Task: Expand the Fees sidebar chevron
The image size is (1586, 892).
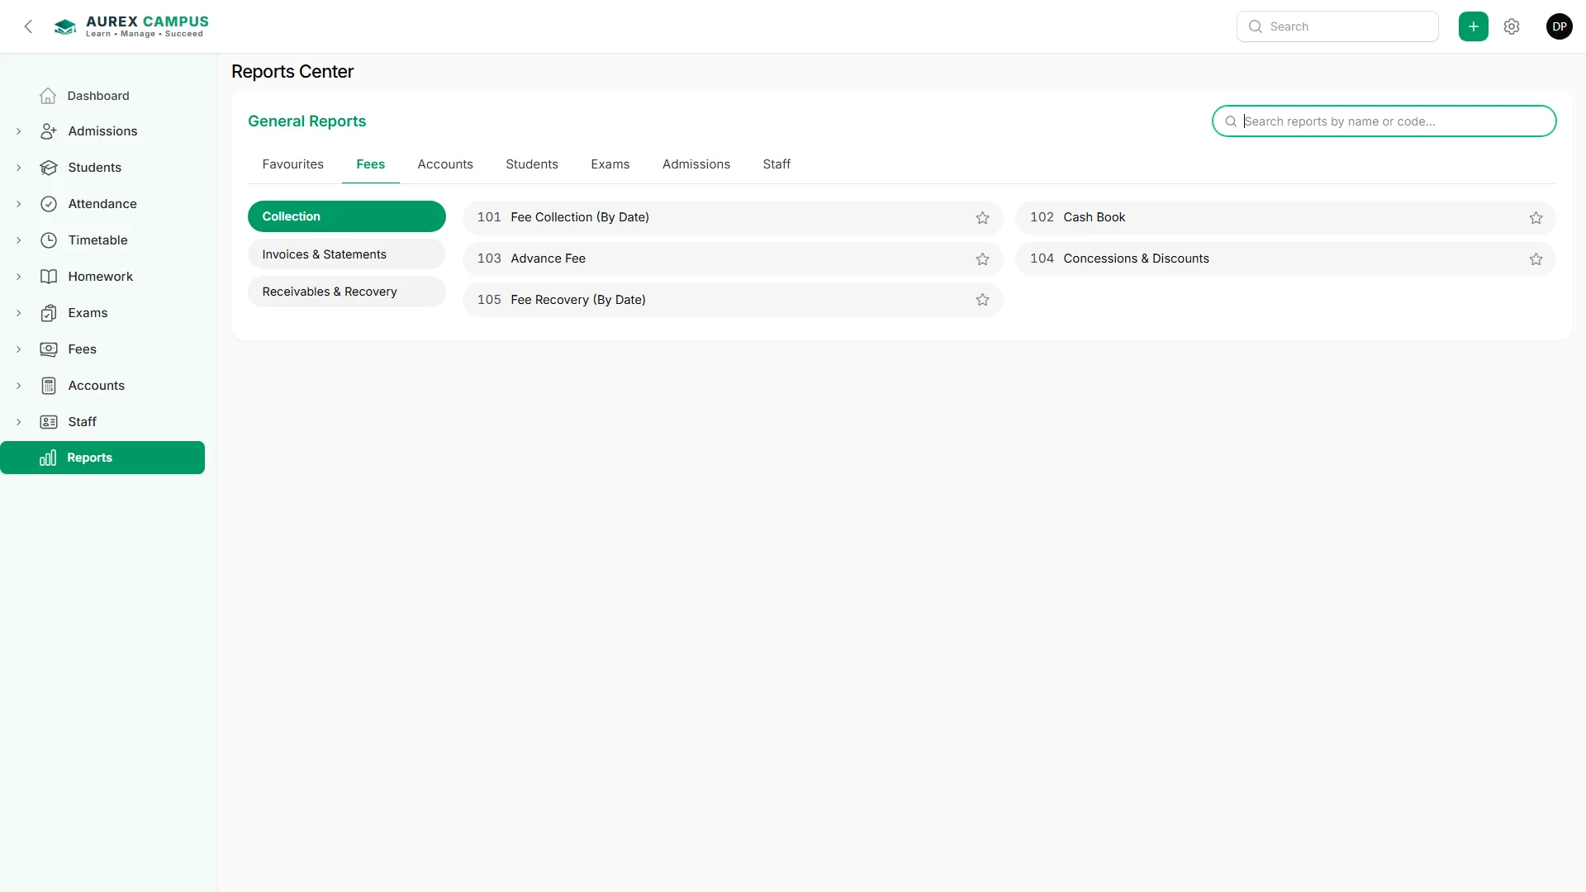Action: coord(18,349)
